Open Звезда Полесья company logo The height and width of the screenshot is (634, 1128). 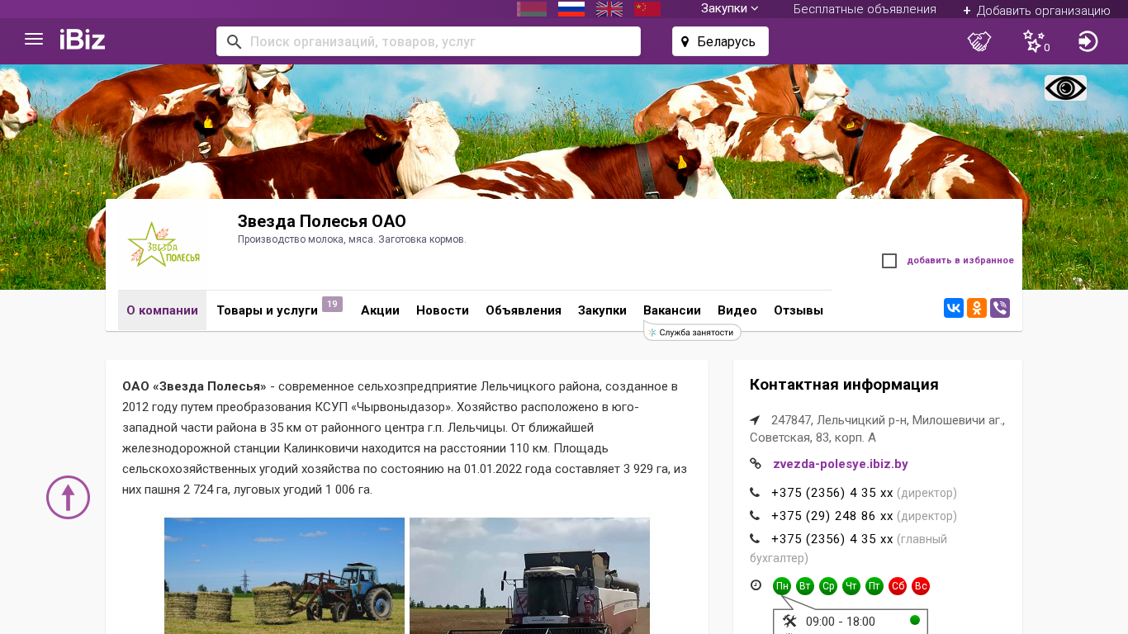pyautogui.click(x=163, y=244)
